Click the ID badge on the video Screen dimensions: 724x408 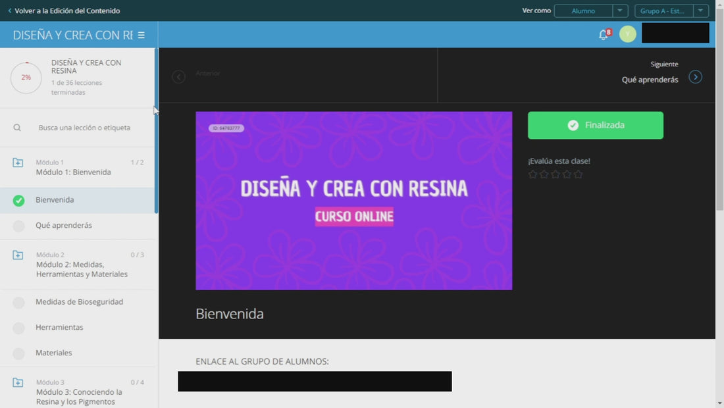[x=226, y=128]
